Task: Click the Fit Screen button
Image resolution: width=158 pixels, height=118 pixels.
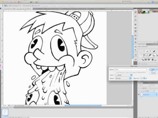Action: tap(54, 6)
